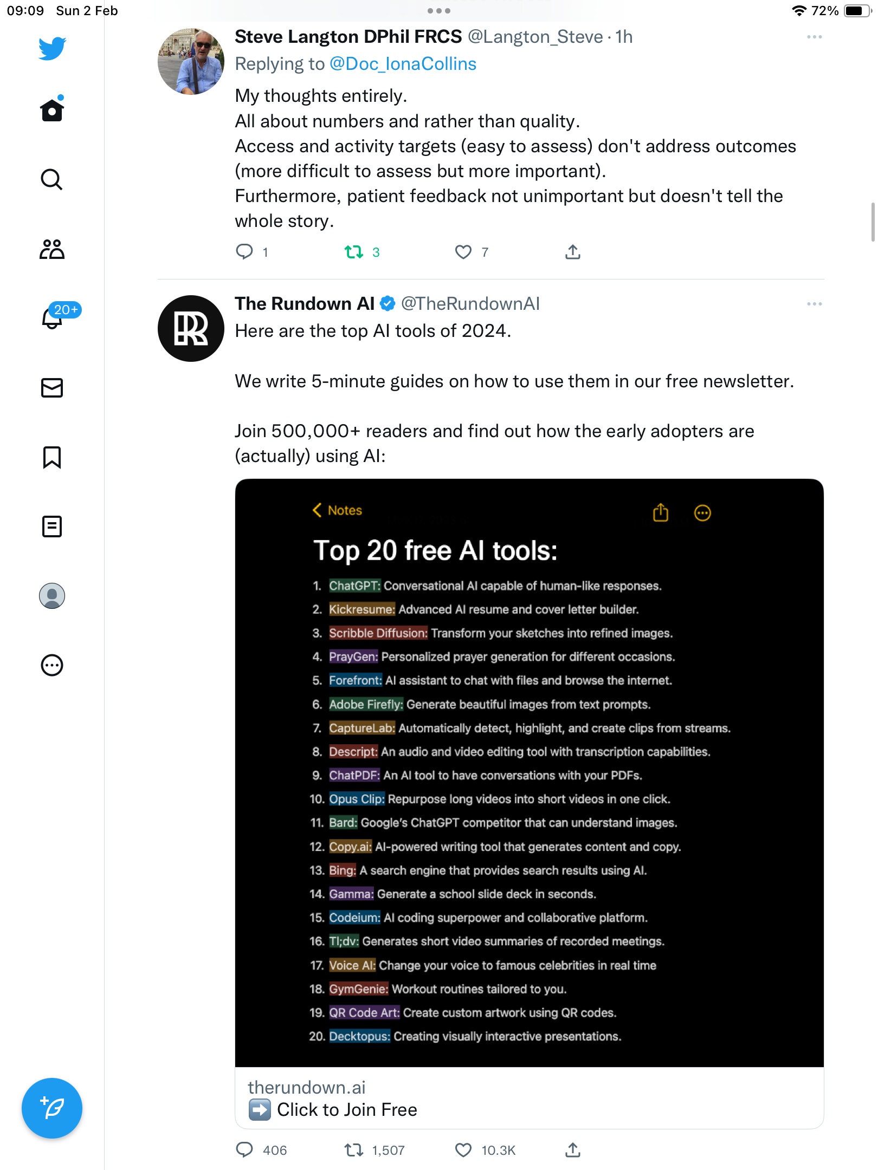Open the Search magnifier in sidebar
Image resolution: width=878 pixels, height=1170 pixels.
[x=52, y=179]
